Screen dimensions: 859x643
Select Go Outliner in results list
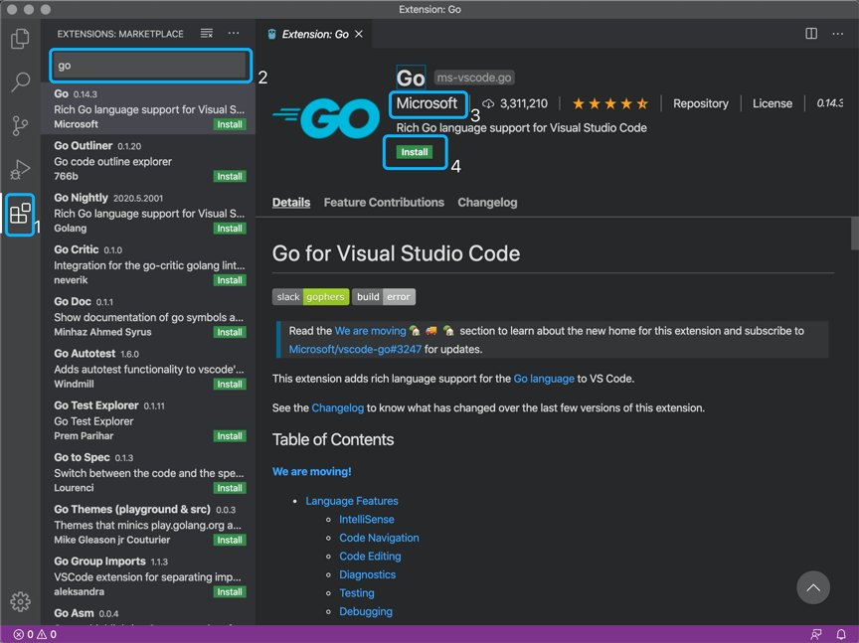point(148,161)
